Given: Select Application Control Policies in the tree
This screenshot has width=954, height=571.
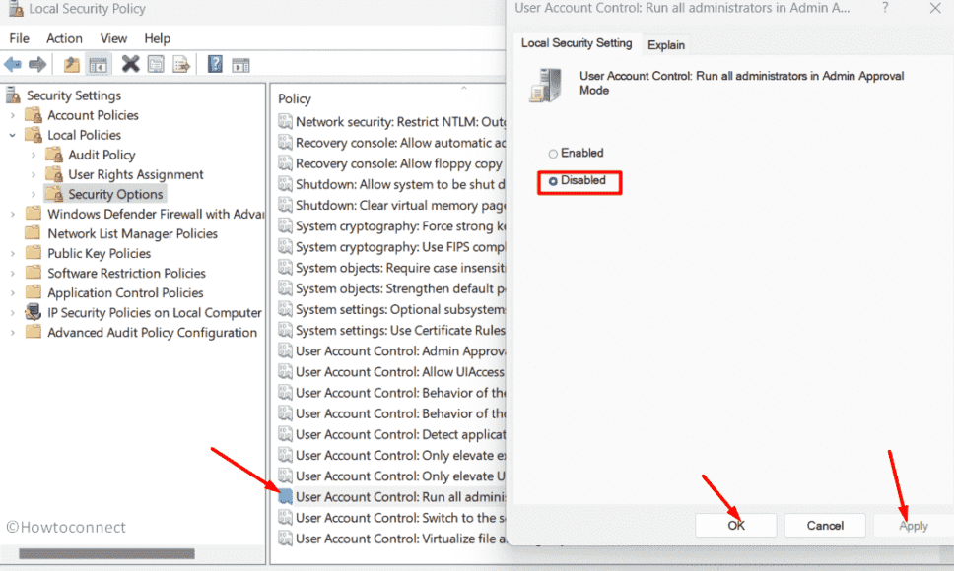Looking at the screenshot, I should coord(125,292).
